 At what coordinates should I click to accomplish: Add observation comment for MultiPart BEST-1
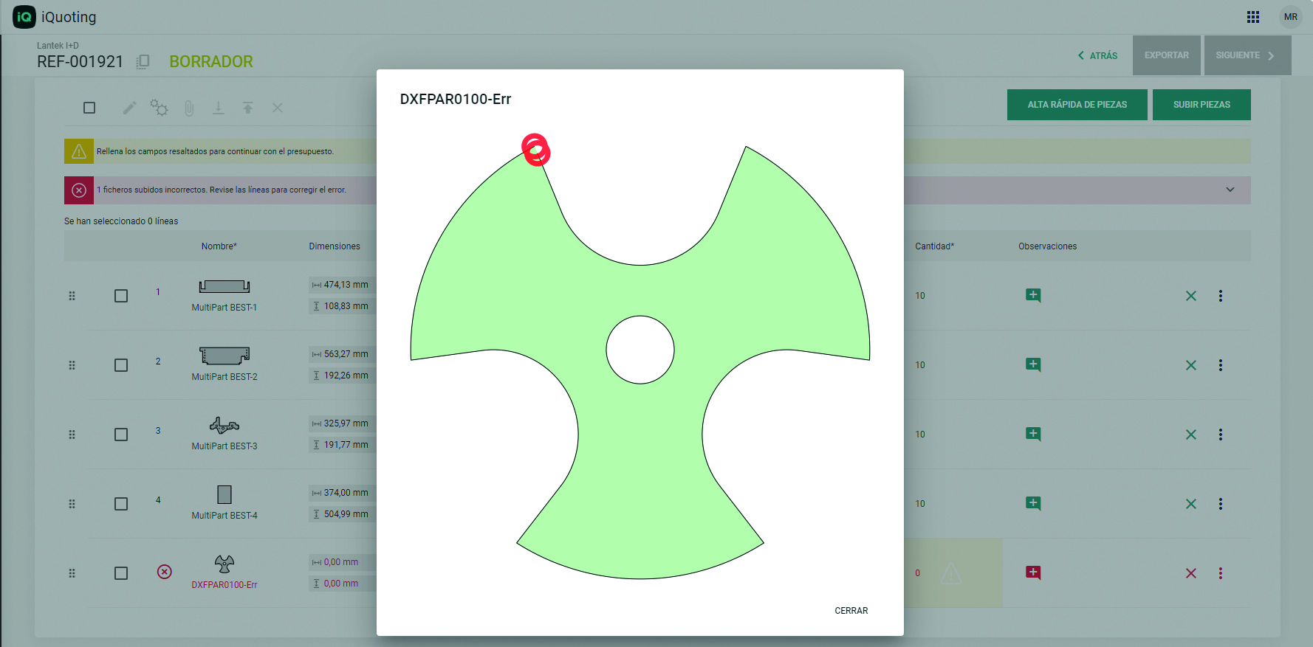point(1033,296)
